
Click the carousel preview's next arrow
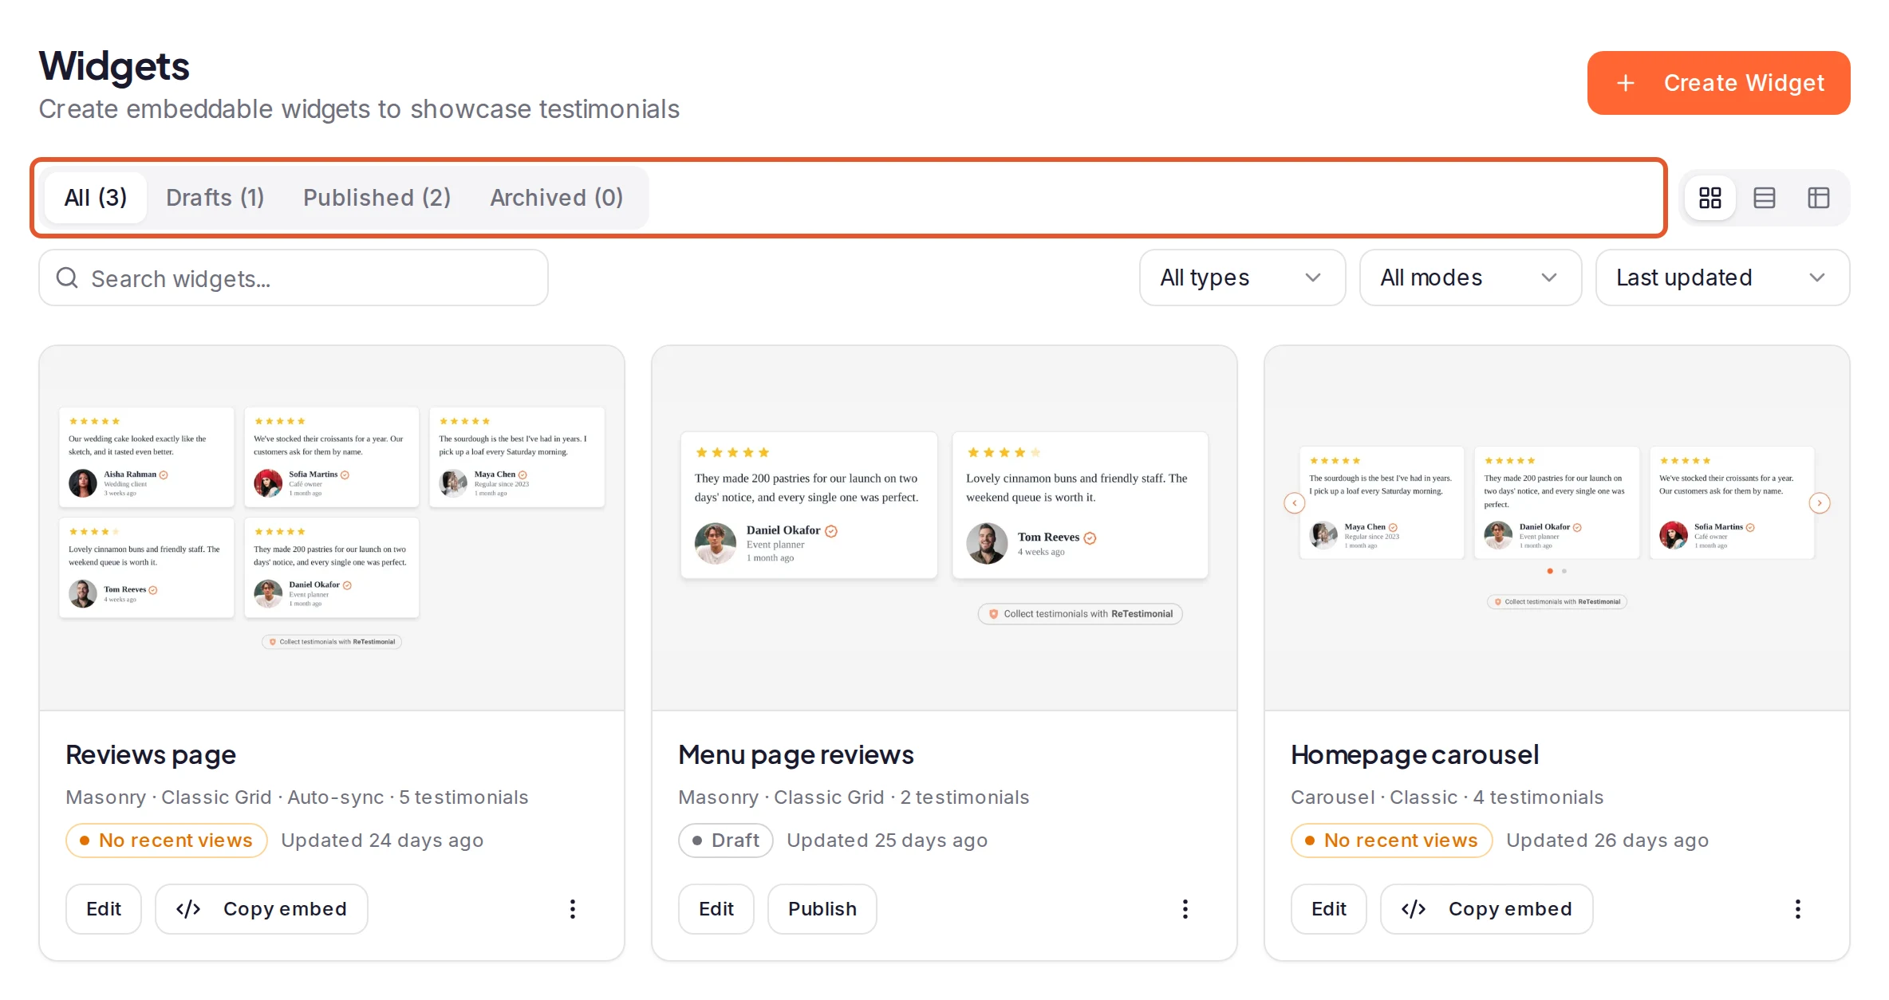click(x=1820, y=503)
